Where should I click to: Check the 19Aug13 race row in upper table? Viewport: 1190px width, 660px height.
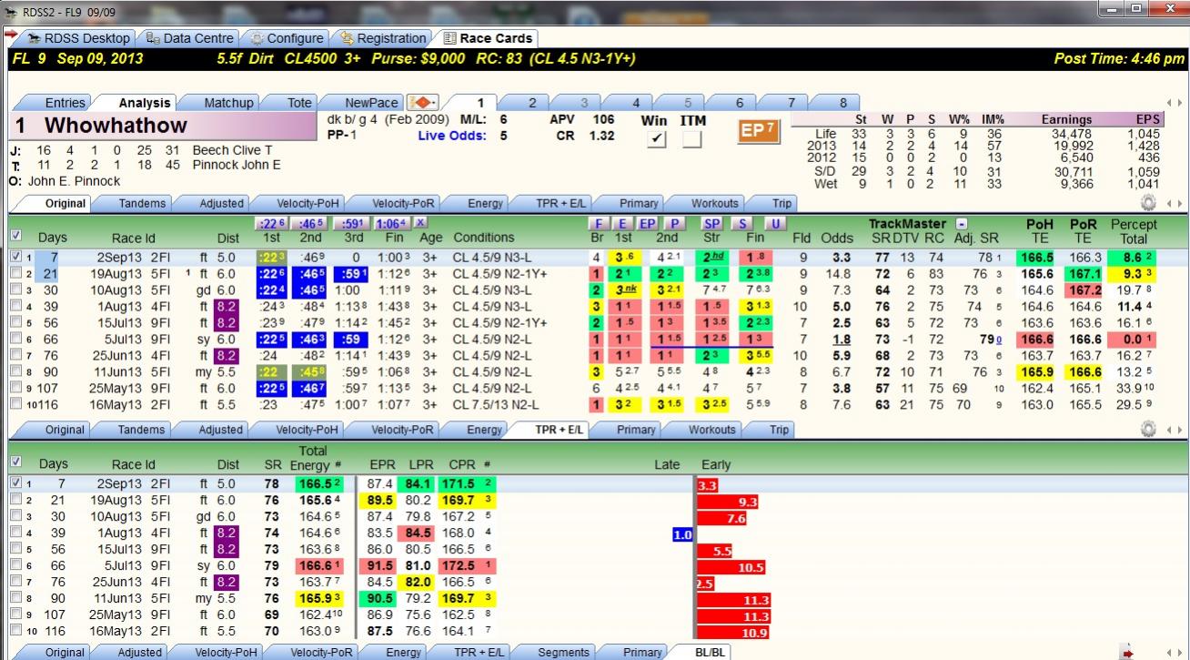click(x=15, y=273)
